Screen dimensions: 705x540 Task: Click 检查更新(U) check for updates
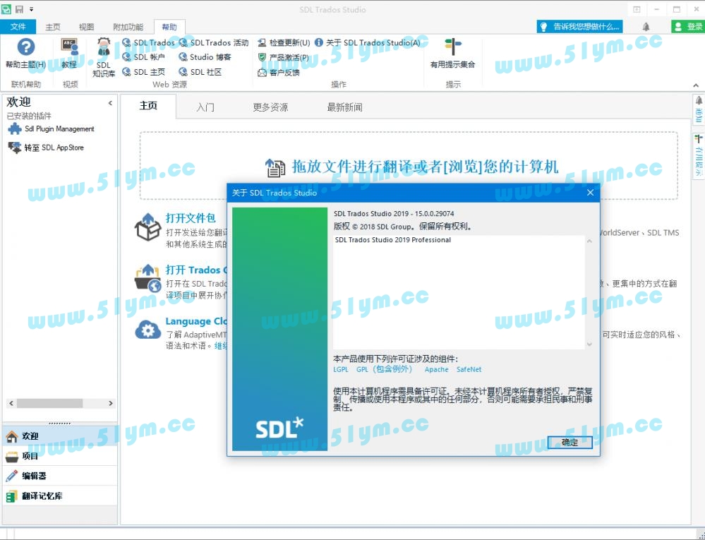tap(284, 43)
